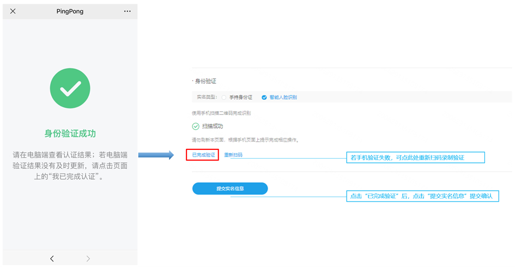
Task: Click the 已完成验证 link
Action: [203, 155]
